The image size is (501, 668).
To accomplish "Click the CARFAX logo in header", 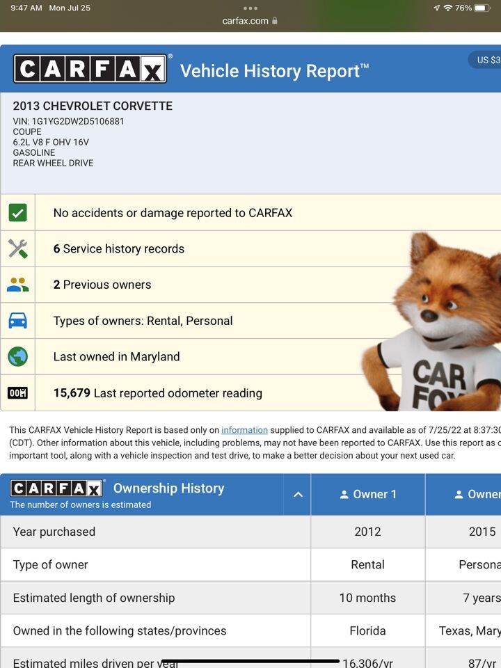I will 90,70.
